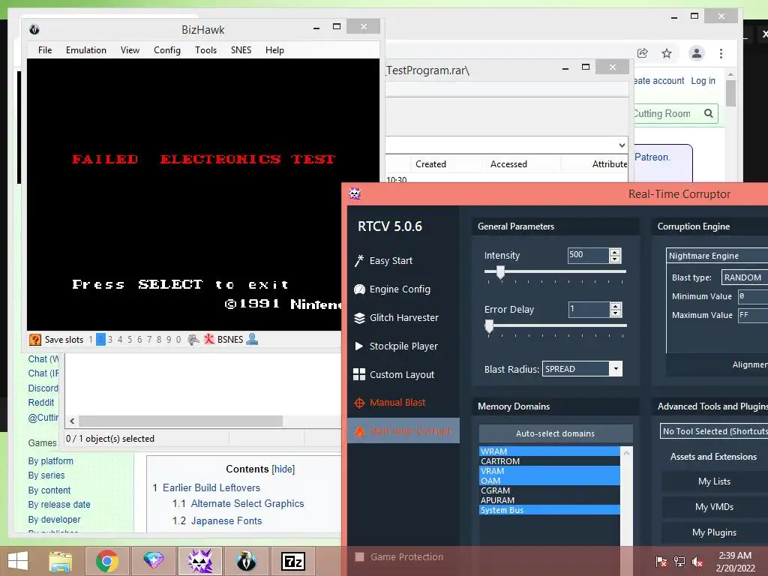Click Auto-select domains button
This screenshot has height=576, width=768.
click(x=556, y=433)
